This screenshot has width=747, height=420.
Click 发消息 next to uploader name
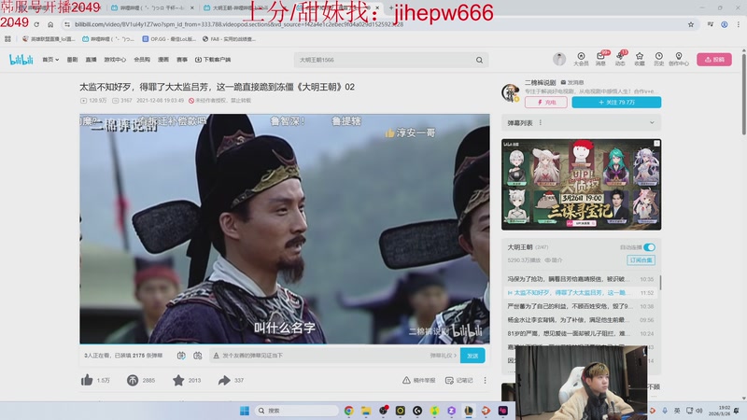tap(572, 82)
